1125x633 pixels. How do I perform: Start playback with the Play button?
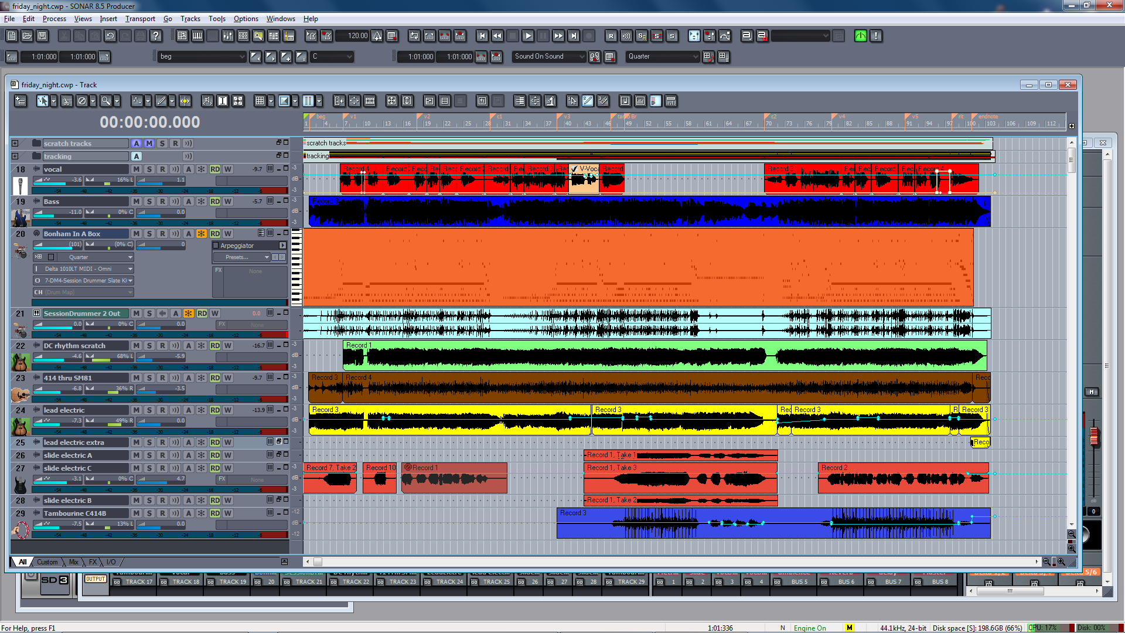pos(528,36)
